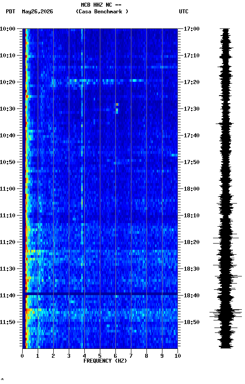
Task: Click the 3 Hz frequency tick label
Action: [x=69, y=356]
